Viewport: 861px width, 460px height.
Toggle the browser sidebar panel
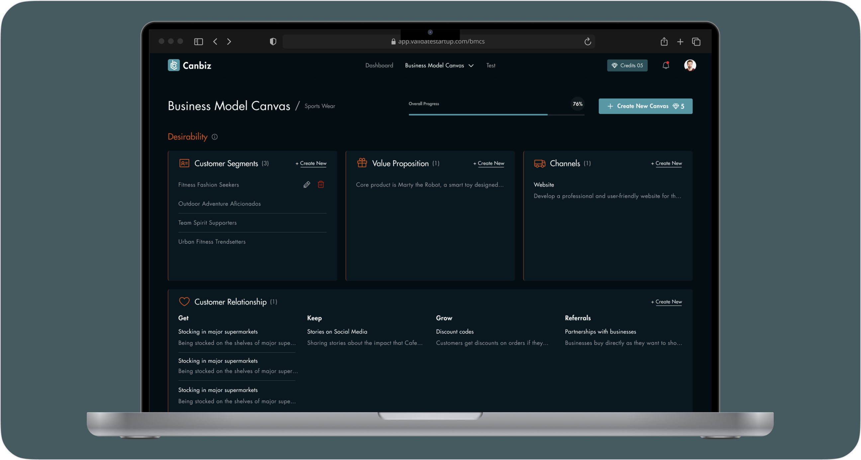click(x=199, y=41)
